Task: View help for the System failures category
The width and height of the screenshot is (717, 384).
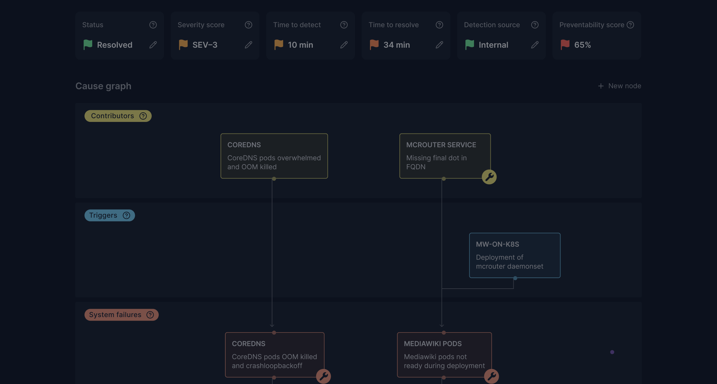Action: point(150,315)
